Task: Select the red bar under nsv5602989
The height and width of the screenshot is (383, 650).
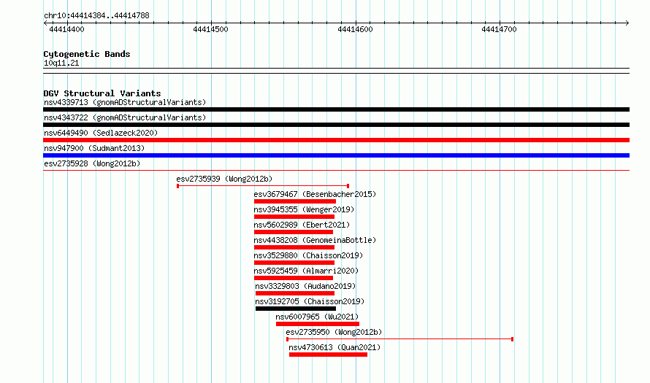Action: click(294, 232)
